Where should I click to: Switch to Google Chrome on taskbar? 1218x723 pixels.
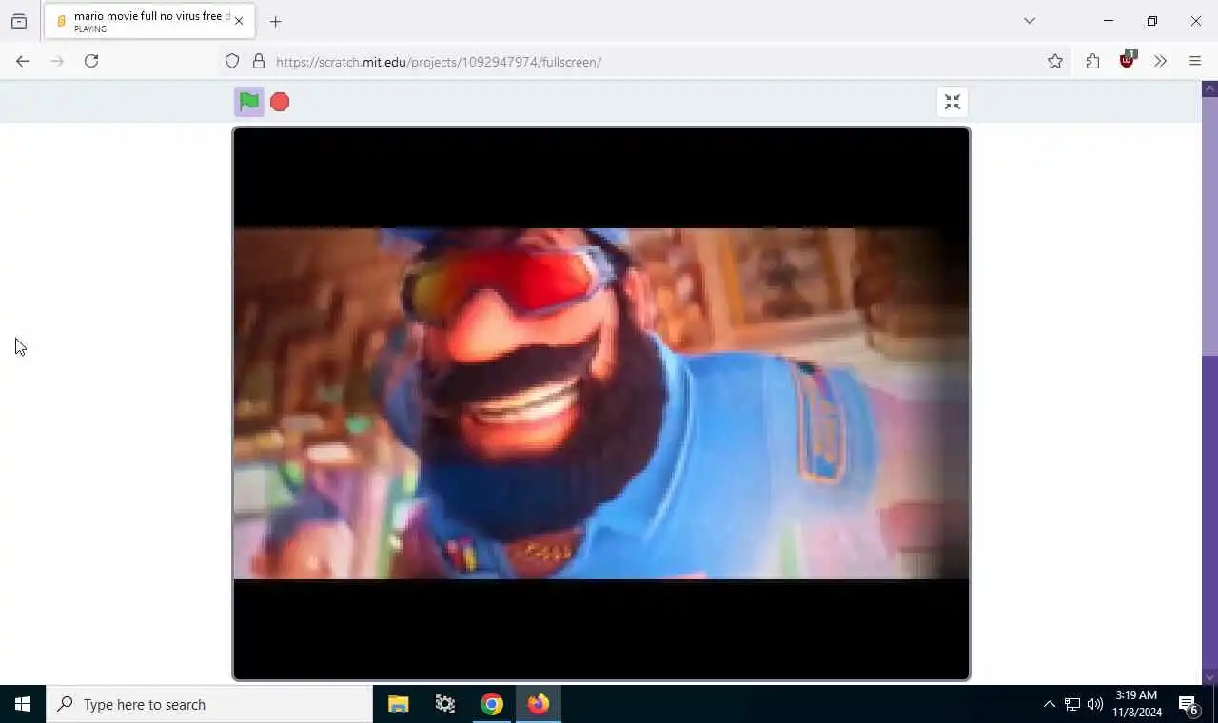tap(492, 704)
